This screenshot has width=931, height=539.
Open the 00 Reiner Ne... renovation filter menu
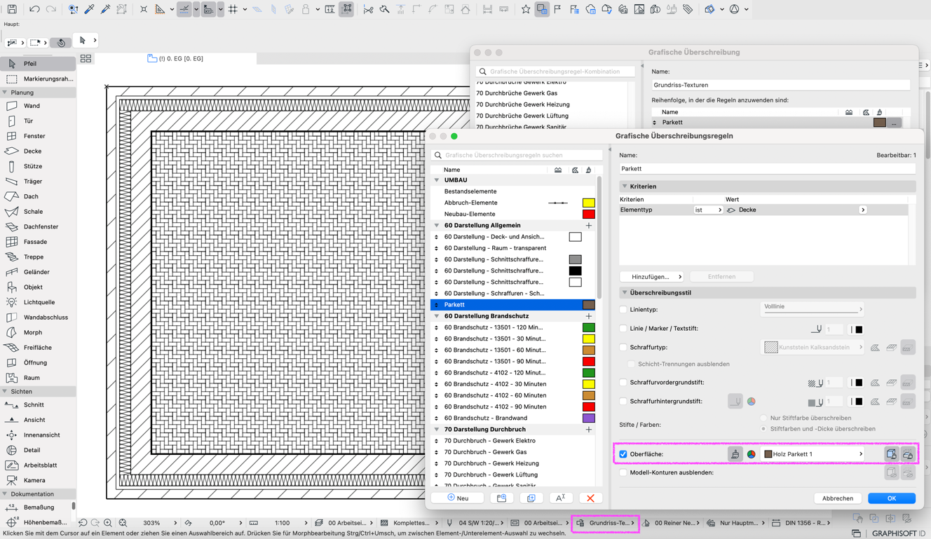[672, 523]
